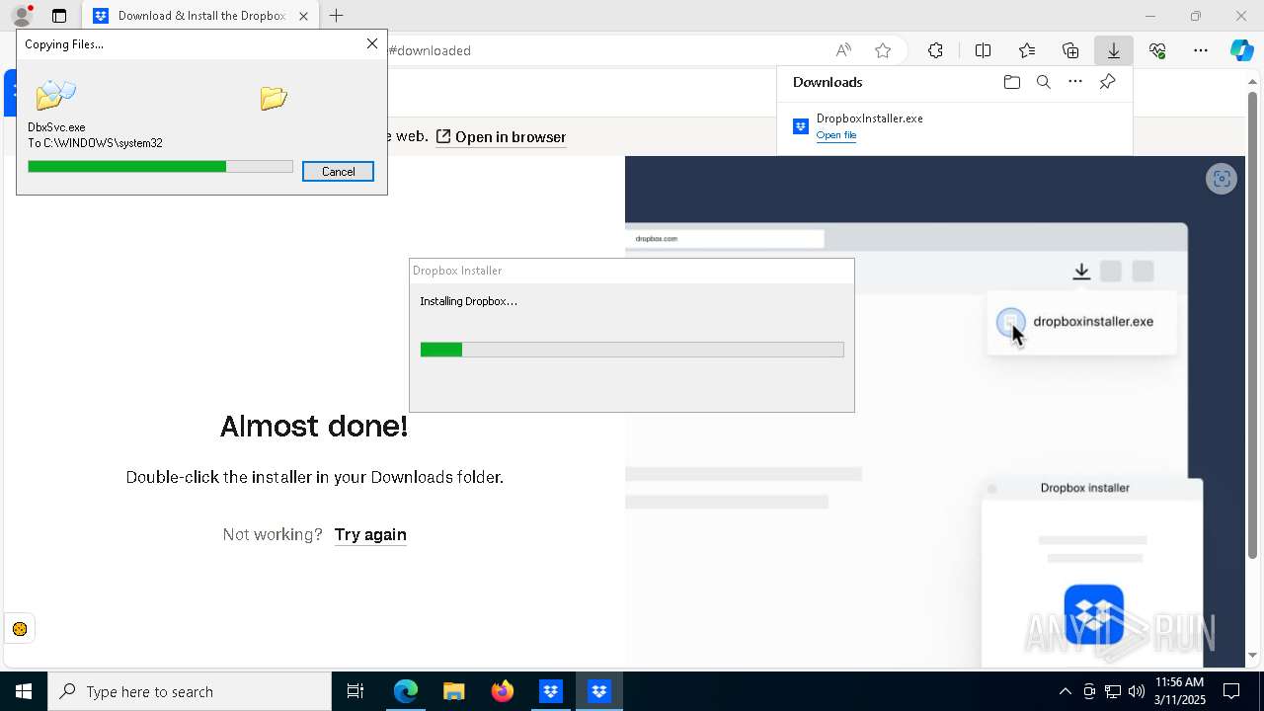Image resolution: width=1264 pixels, height=711 pixels.
Task: Click the scrollbar down arrow
Action: [x=1252, y=655]
